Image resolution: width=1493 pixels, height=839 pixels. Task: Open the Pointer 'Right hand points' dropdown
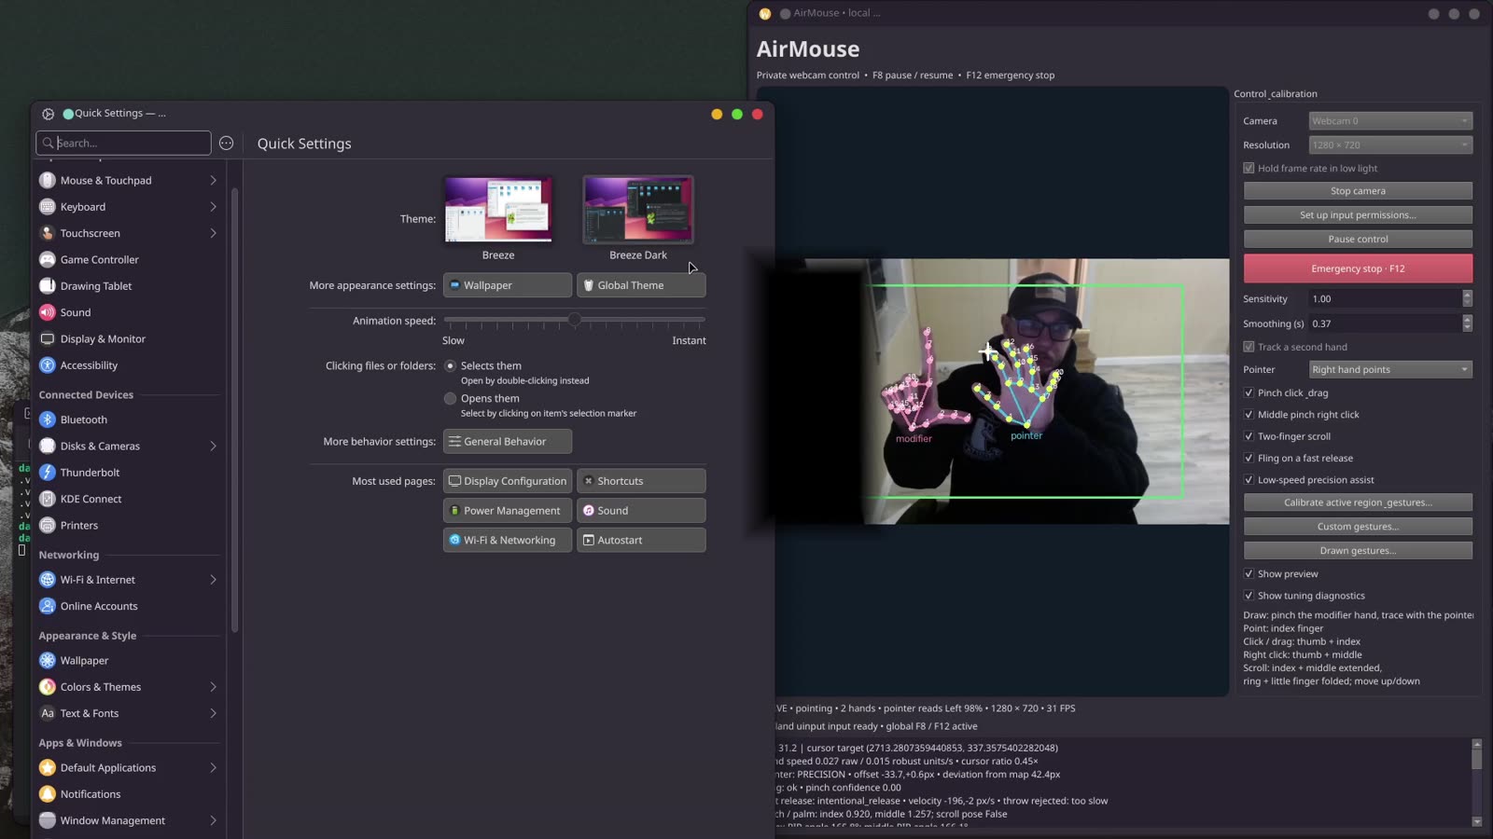(1390, 369)
